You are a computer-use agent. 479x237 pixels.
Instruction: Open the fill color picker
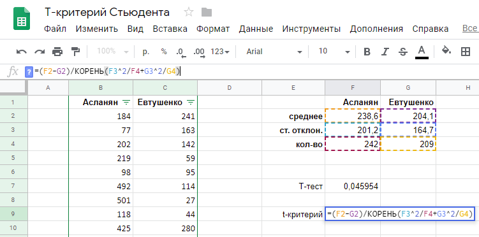tap(446, 51)
